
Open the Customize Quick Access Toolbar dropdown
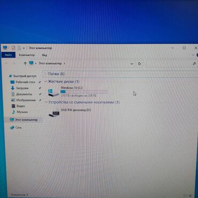(x=24, y=48)
